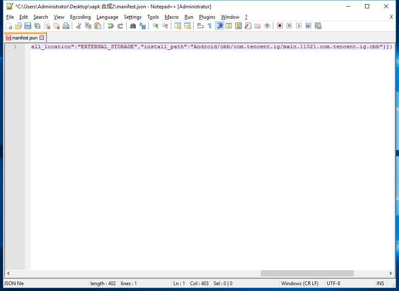399x291 pixels.
Task: Toggle file monitoring eye icon
Action: point(267,26)
